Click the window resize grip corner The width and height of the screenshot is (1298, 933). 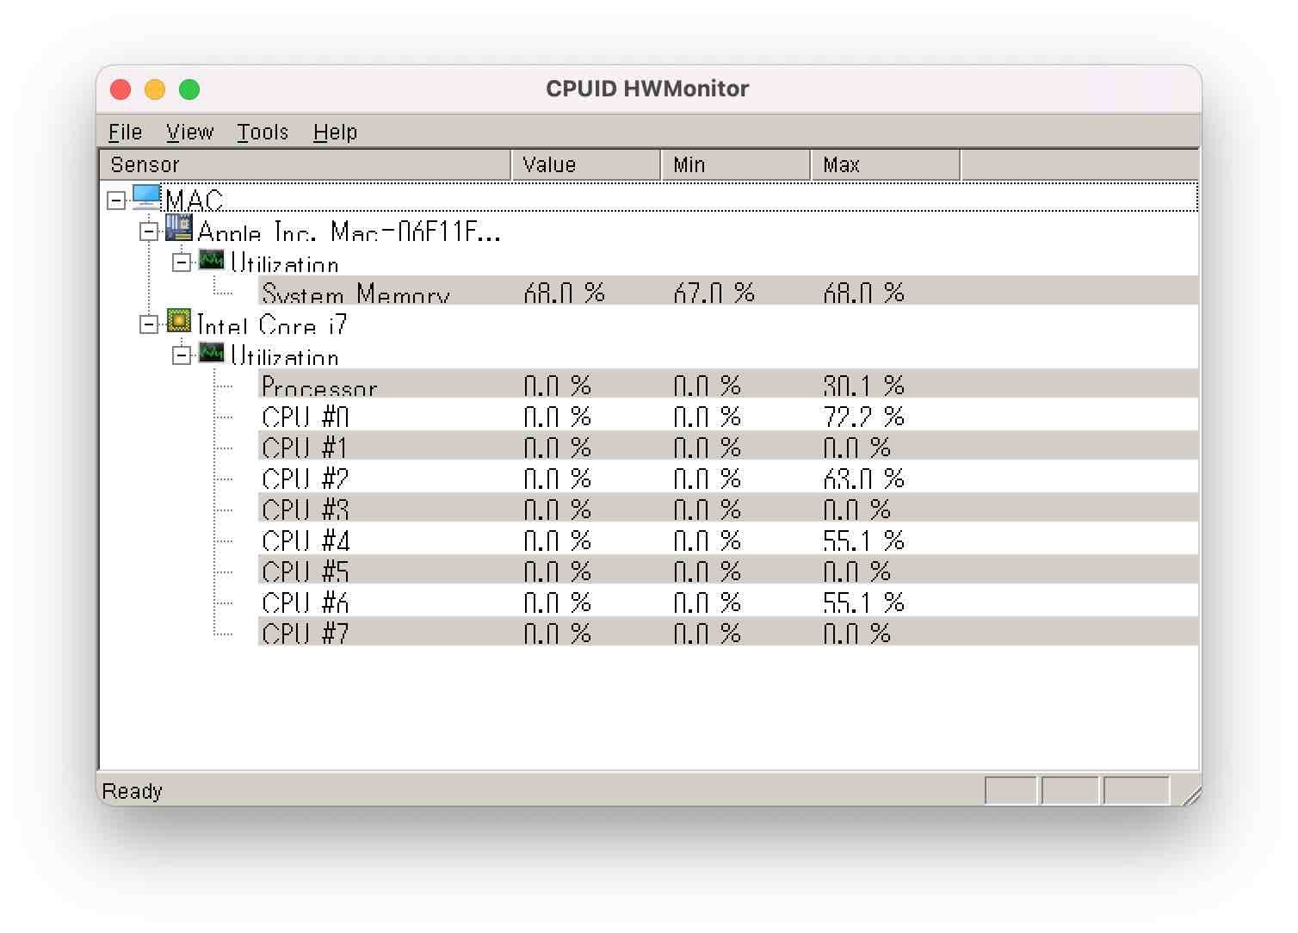click(x=1191, y=794)
